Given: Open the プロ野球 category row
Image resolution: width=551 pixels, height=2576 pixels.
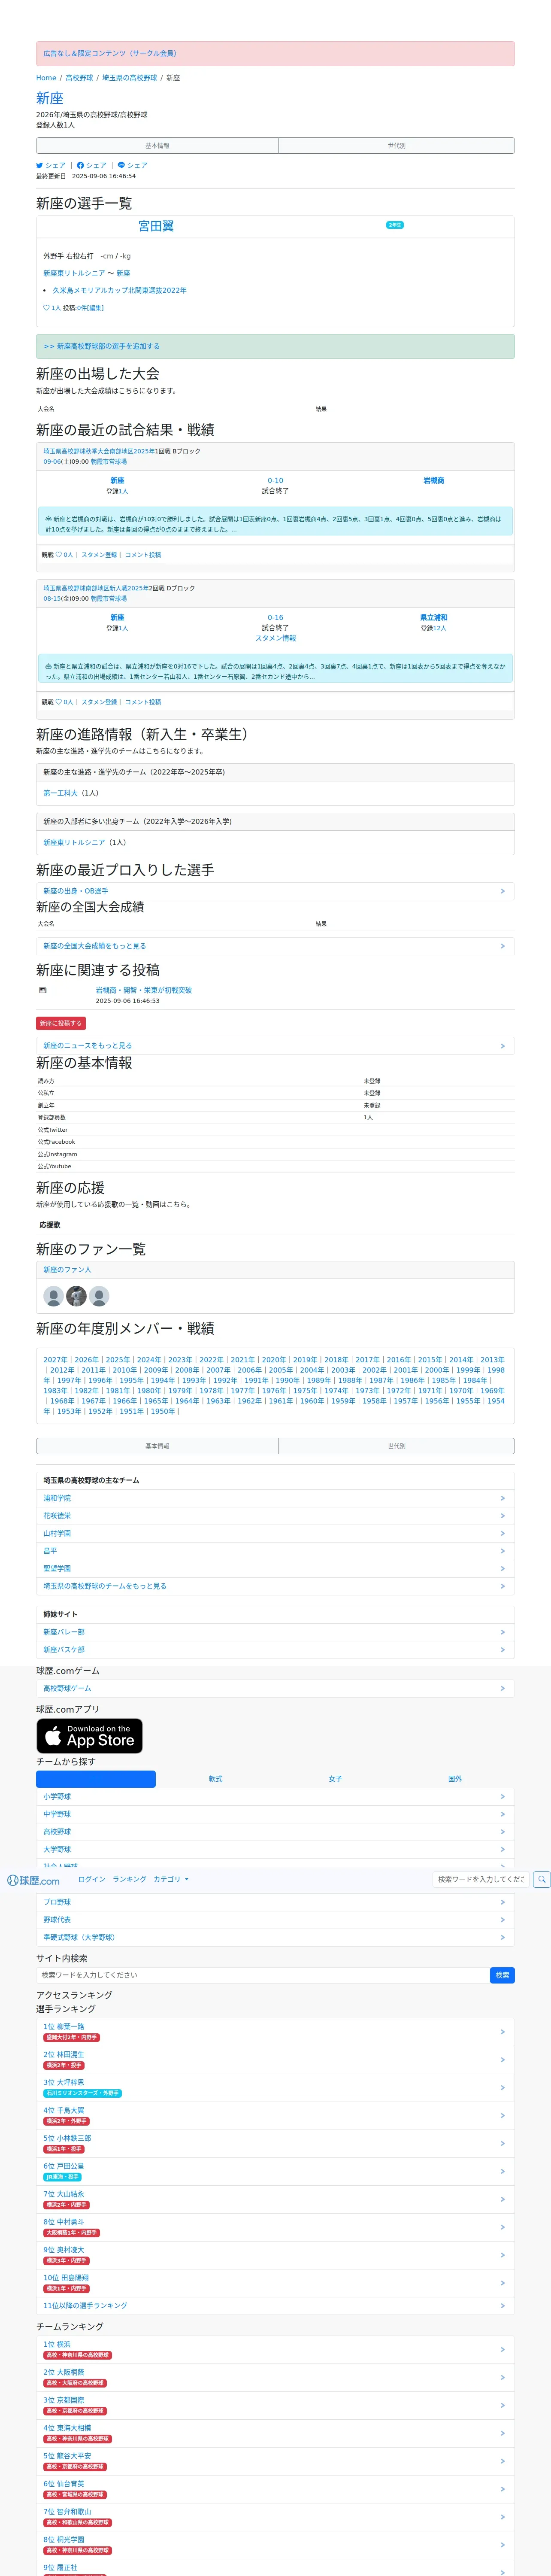Looking at the screenshot, I should [275, 1902].
